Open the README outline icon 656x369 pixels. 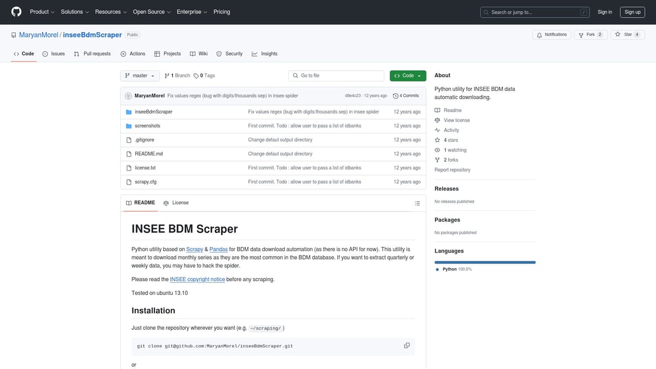(417, 203)
